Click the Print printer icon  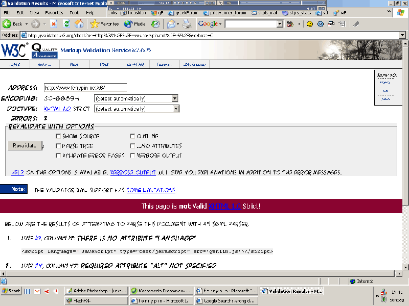pos(187,24)
